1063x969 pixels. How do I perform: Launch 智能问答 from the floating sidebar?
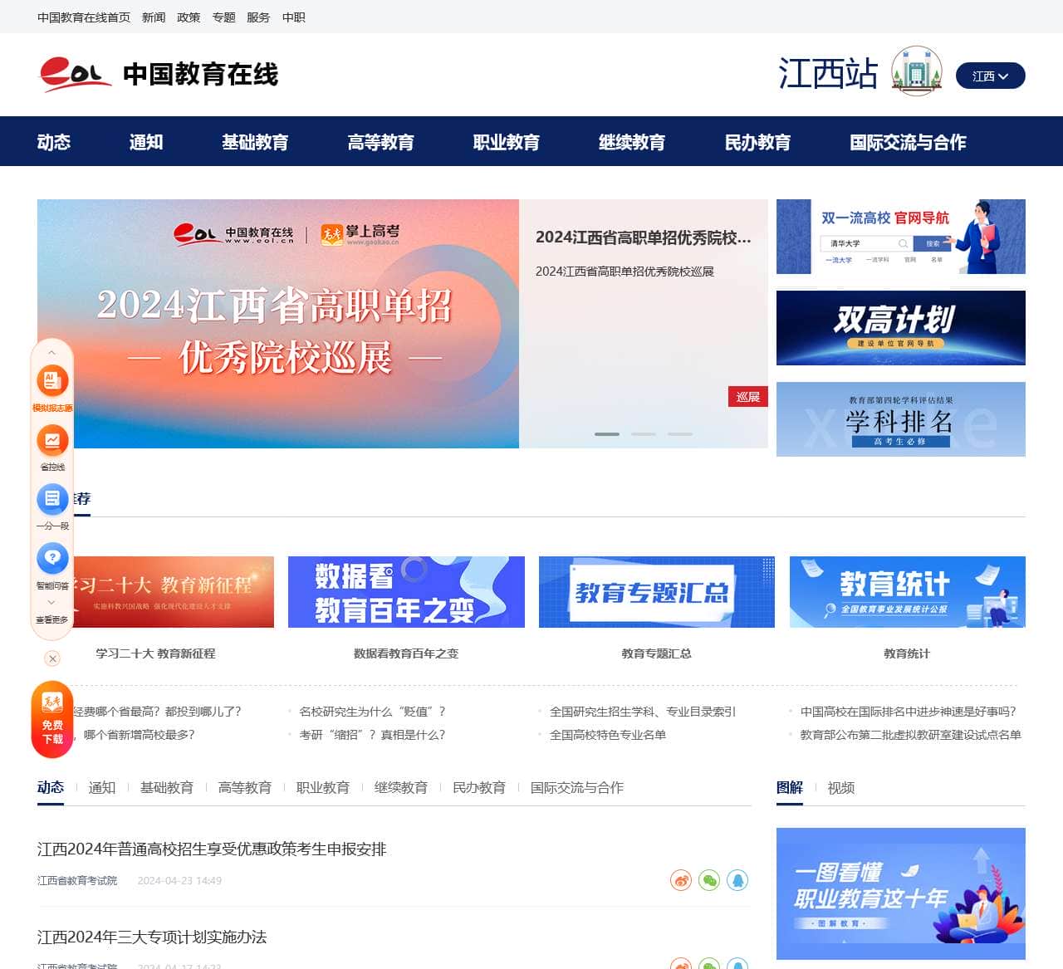(51, 558)
